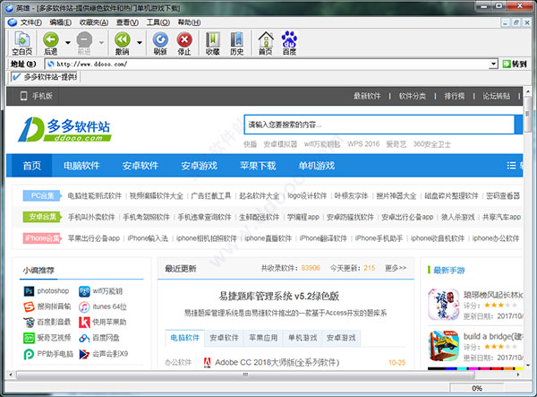Open browsing history via 历史 icon
Screen dimensions: 537x397
236,43
